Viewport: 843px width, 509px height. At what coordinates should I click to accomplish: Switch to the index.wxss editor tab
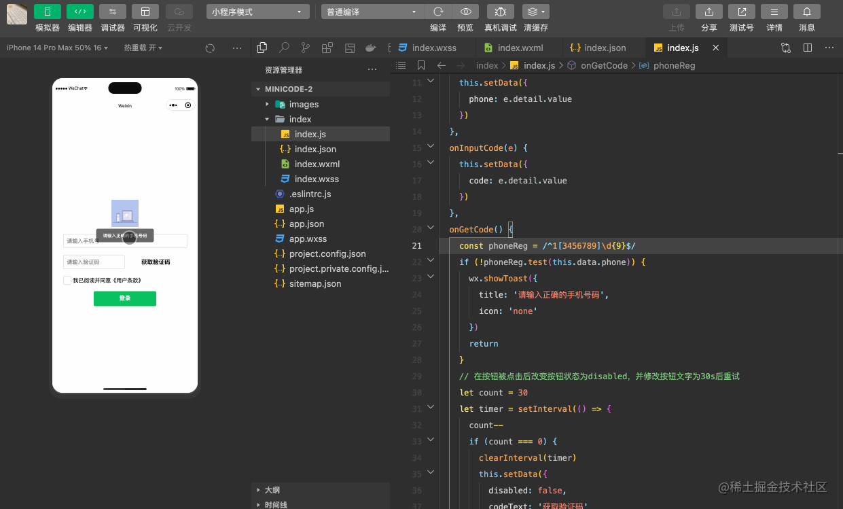pos(433,48)
